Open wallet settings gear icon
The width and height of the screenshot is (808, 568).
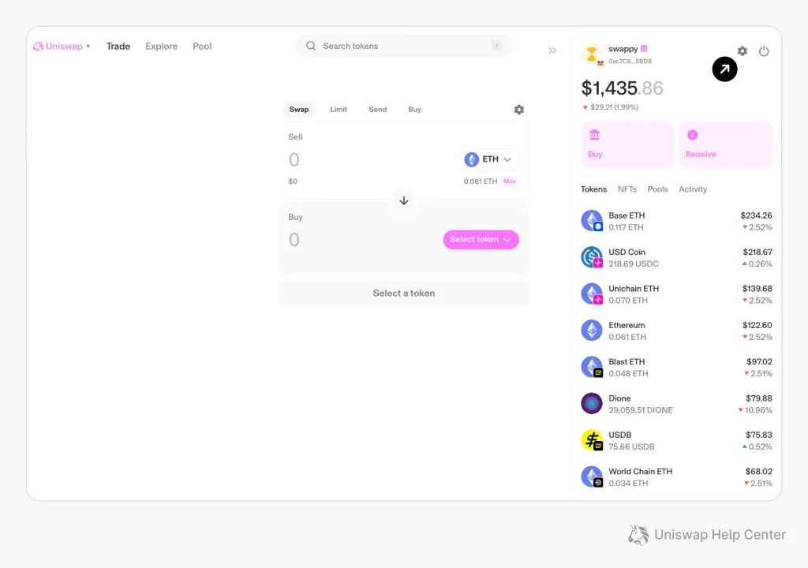[x=742, y=51]
